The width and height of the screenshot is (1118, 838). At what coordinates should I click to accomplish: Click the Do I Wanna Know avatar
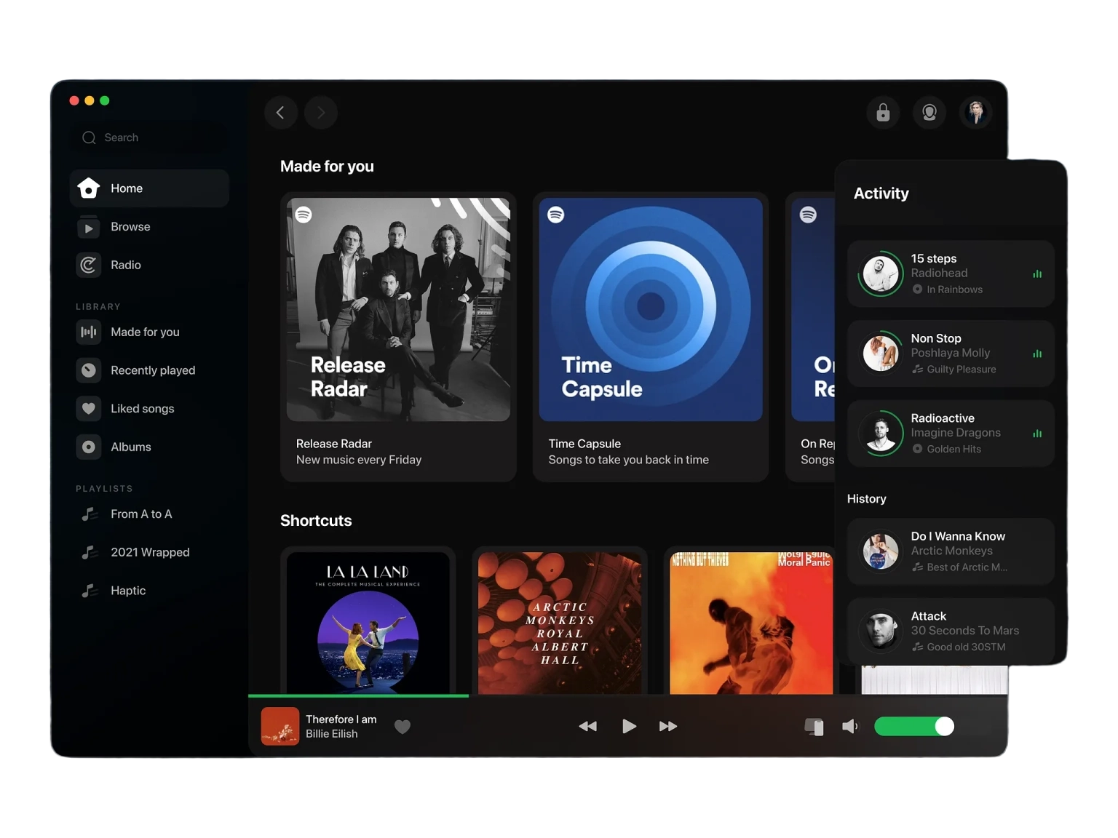[x=881, y=551]
